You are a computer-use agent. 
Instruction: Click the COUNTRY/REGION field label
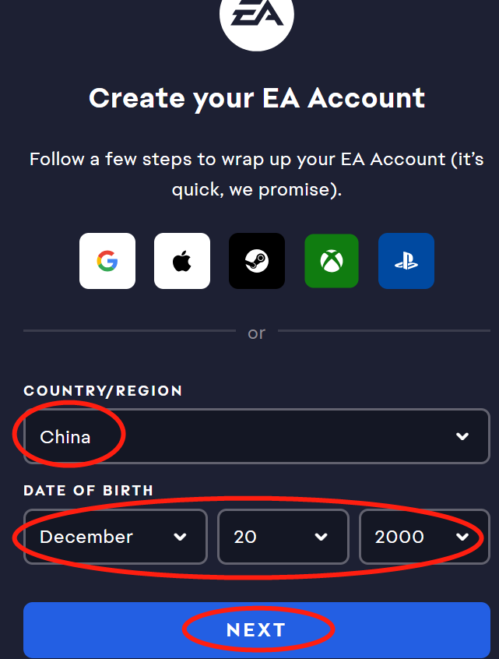pos(103,391)
